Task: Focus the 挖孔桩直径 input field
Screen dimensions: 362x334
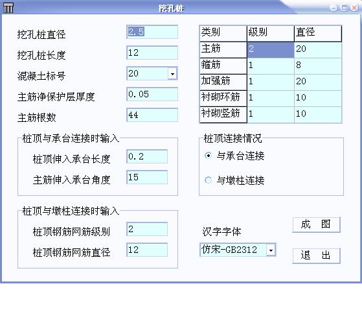Action: coord(152,32)
